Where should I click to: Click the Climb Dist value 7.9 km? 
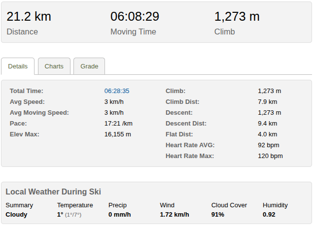pos(268,102)
